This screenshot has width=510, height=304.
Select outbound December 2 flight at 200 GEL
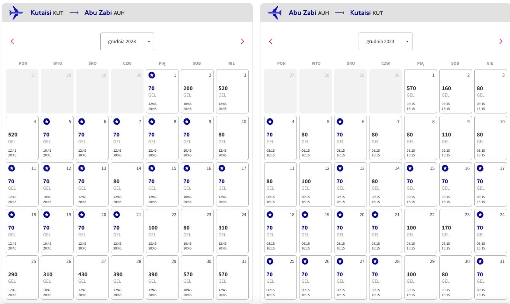(x=197, y=91)
